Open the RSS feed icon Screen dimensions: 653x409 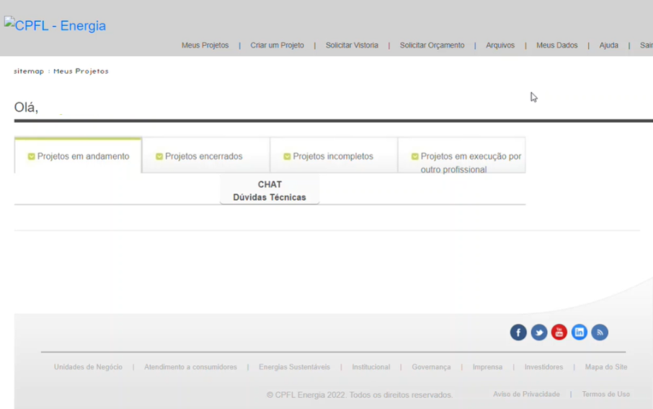click(600, 333)
